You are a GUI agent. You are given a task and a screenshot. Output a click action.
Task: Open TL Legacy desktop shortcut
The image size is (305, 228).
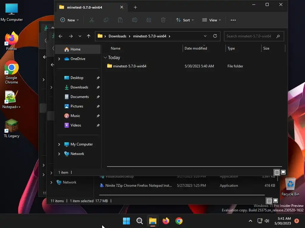12,128
